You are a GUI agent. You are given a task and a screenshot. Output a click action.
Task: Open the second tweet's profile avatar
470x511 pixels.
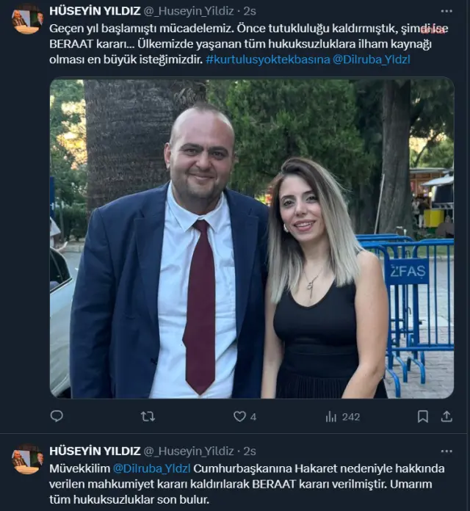27,459
